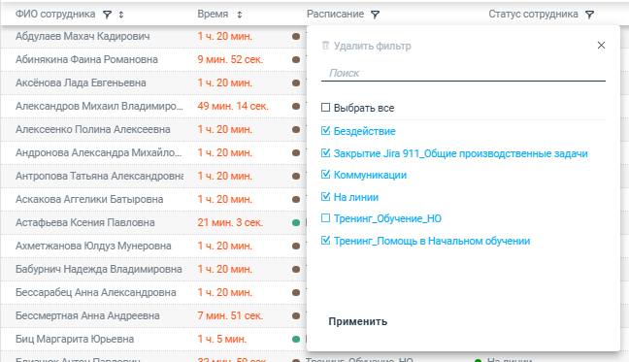Viewport: 629px width, 362px height.
Task: Open filter for ФИО сотрудника column
Action: point(107,15)
